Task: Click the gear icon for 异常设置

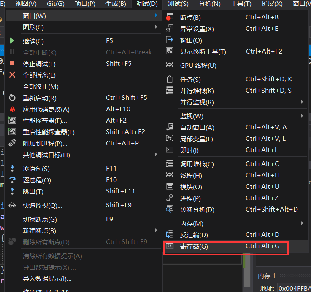Action: click(170, 28)
